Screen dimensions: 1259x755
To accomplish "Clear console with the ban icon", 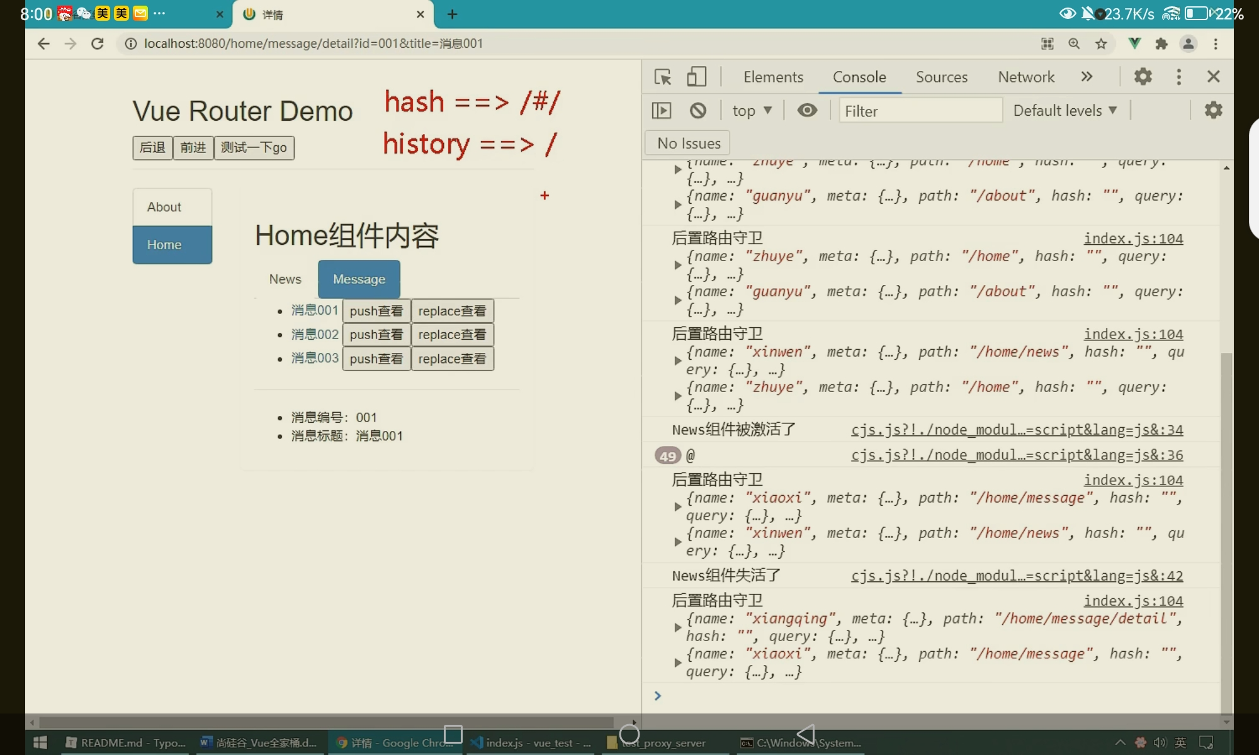I will tap(697, 111).
